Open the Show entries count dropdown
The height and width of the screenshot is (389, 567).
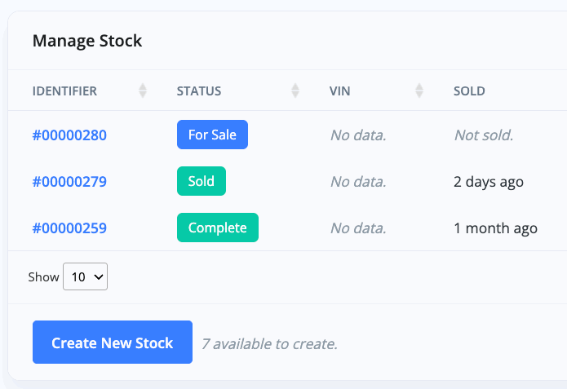pos(85,276)
